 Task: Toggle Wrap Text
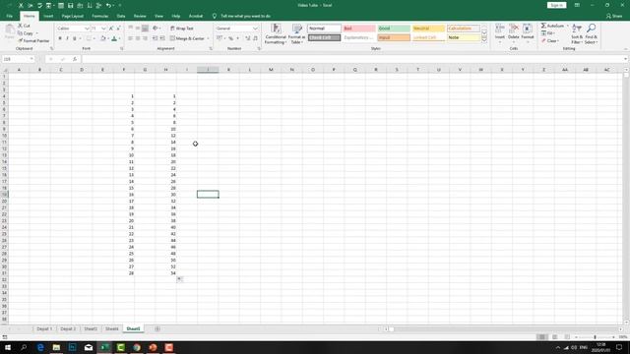click(182, 29)
